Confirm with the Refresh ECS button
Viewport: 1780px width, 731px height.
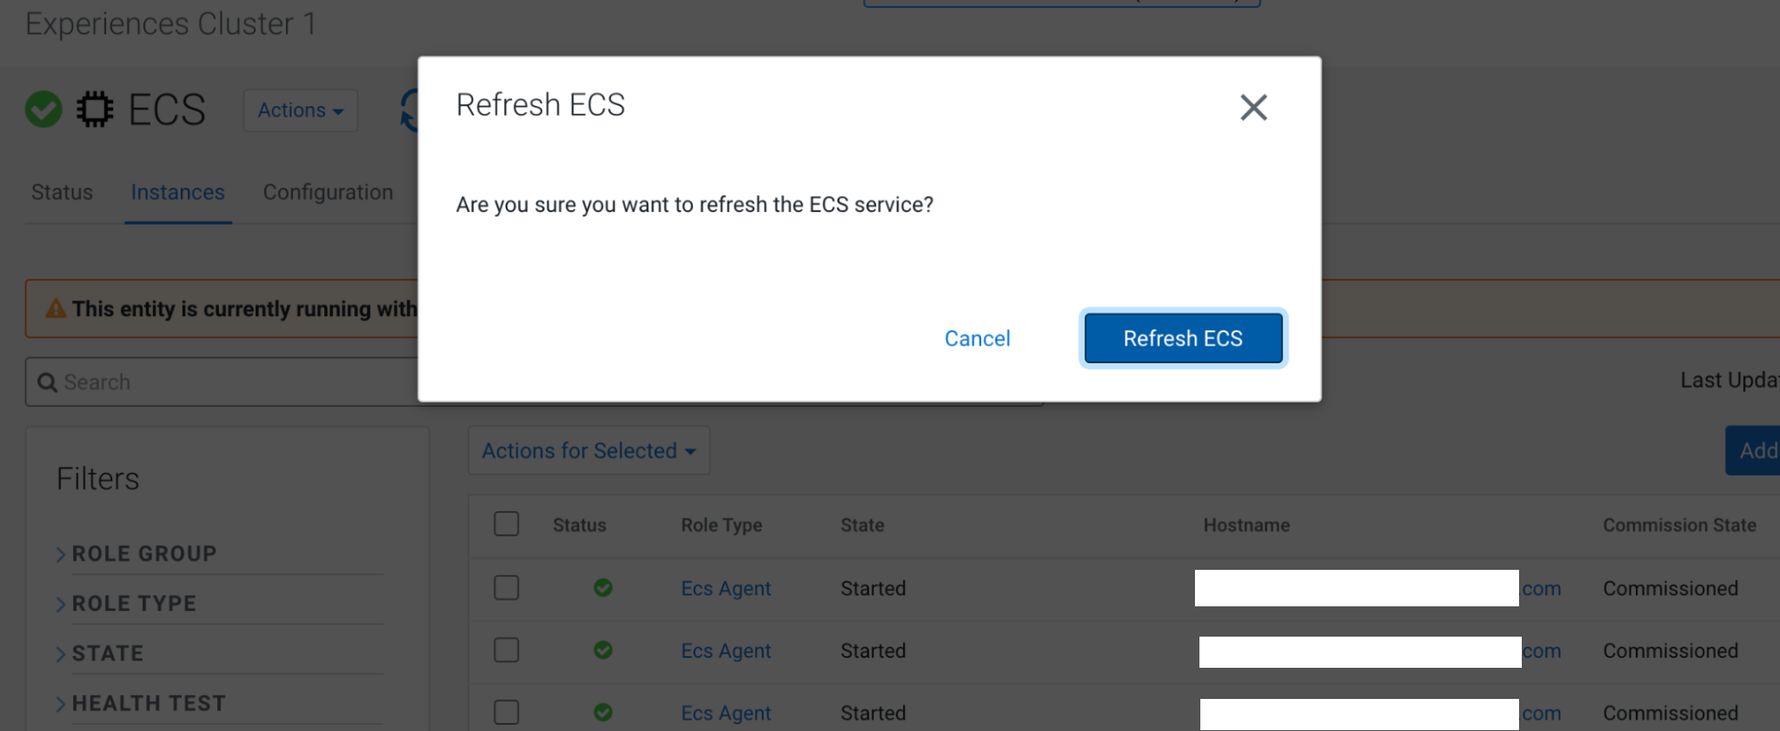coord(1183,338)
